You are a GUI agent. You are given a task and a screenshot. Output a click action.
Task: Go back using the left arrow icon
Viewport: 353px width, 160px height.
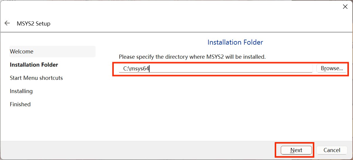pyautogui.click(x=7, y=23)
